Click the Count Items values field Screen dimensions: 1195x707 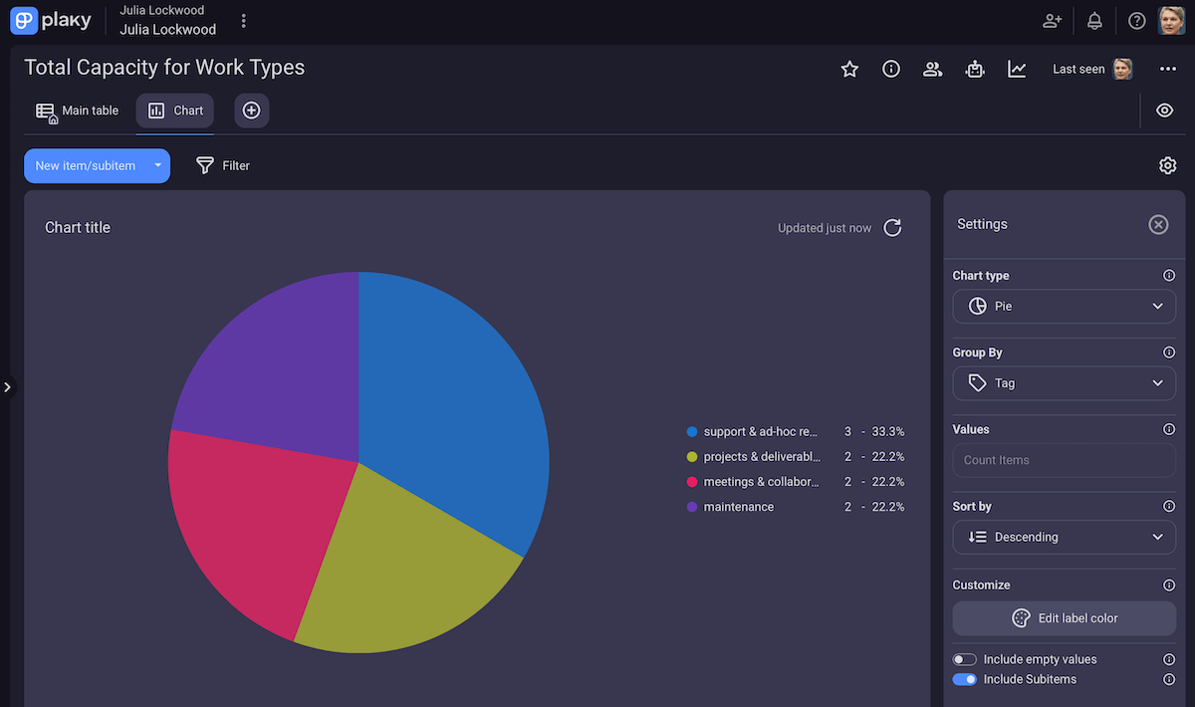point(1064,460)
